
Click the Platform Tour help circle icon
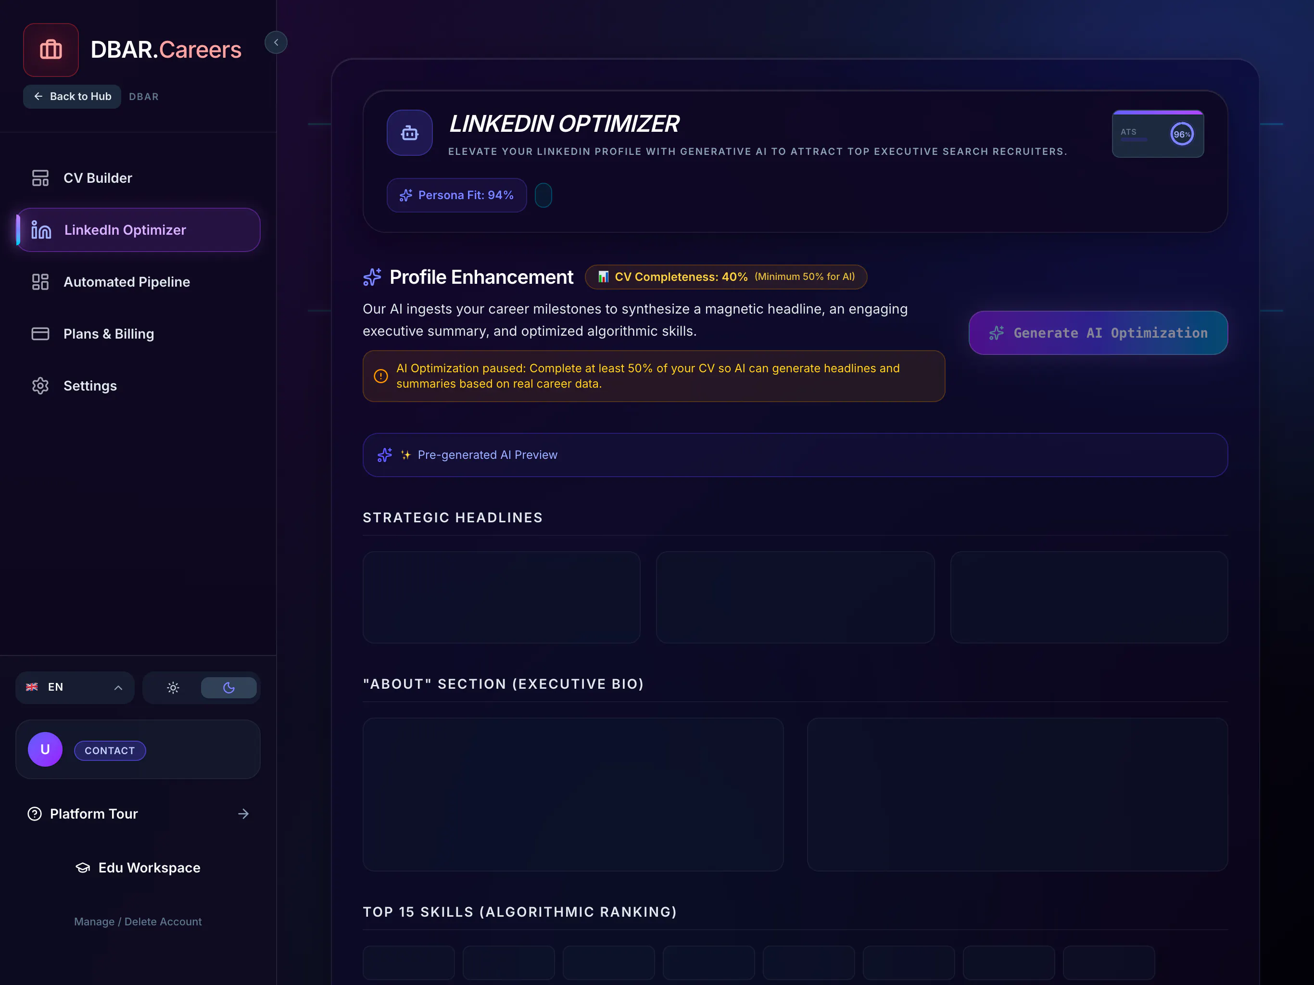(x=35, y=814)
